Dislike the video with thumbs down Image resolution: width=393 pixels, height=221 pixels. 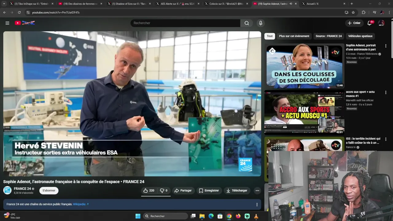pos(164,191)
